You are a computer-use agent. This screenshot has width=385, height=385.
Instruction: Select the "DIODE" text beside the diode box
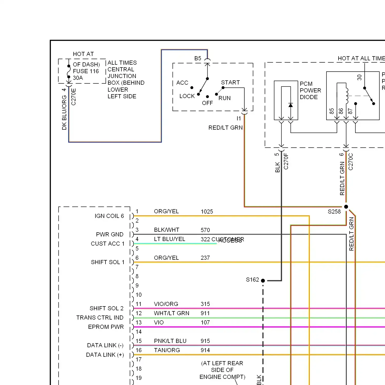309,97
